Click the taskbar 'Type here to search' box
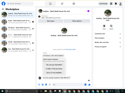This screenshot has width=125, height=93. click(x=21, y=91)
